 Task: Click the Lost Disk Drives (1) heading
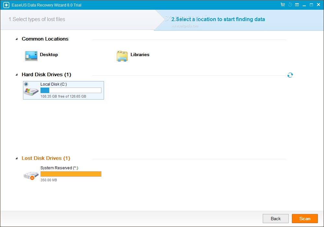point(46,158)
